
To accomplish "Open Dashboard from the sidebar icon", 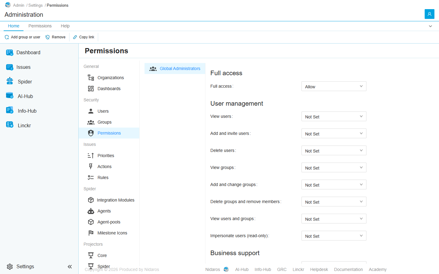I will click(x=10, y=53).
